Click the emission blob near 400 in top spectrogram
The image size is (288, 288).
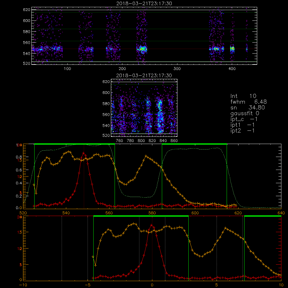click(232, 49)
